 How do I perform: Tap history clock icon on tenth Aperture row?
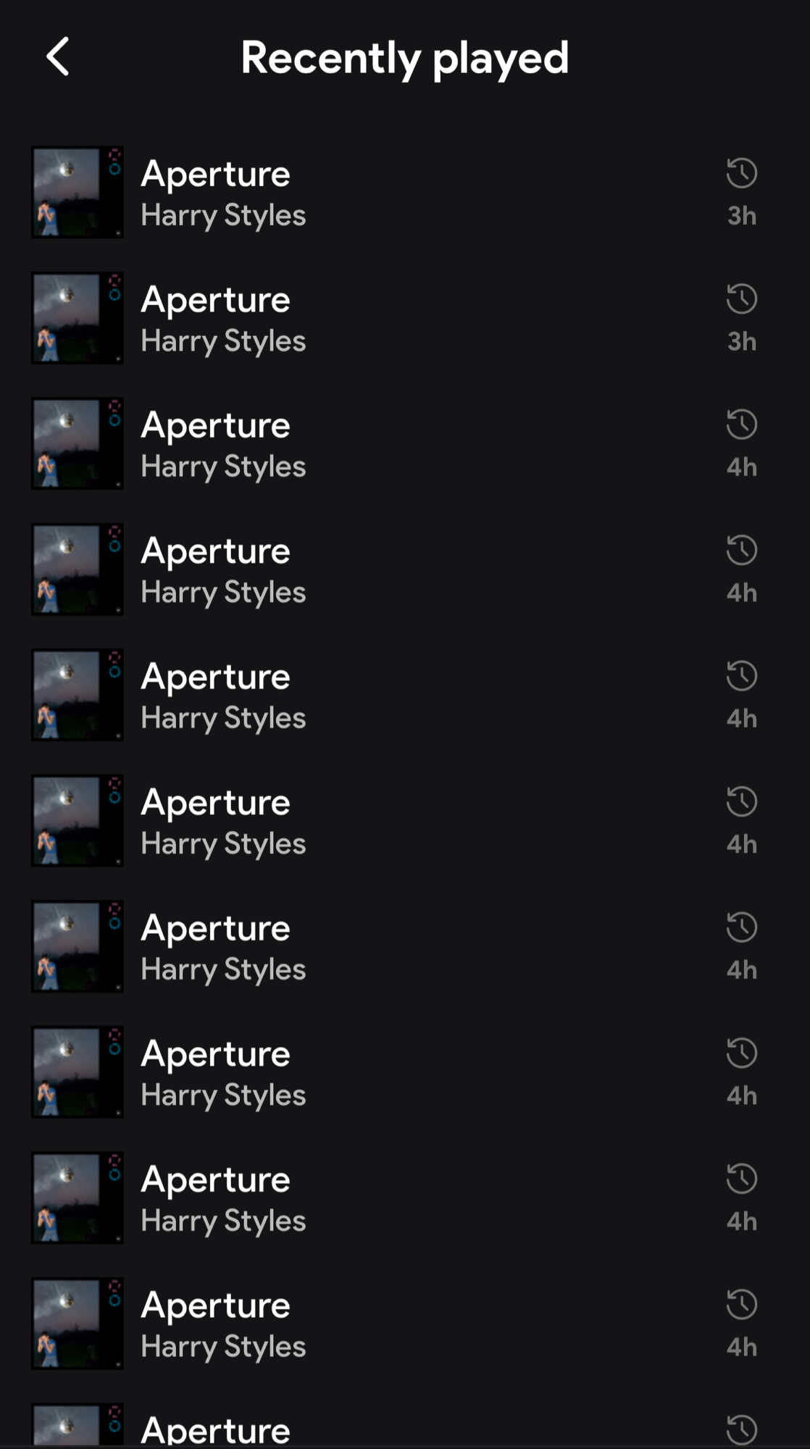click(x=741, y=1305)
